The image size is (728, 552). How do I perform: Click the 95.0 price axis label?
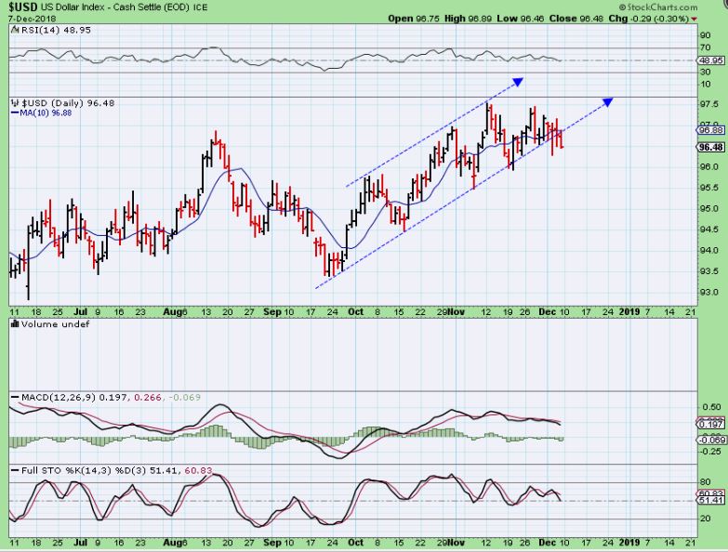point(708,209)
